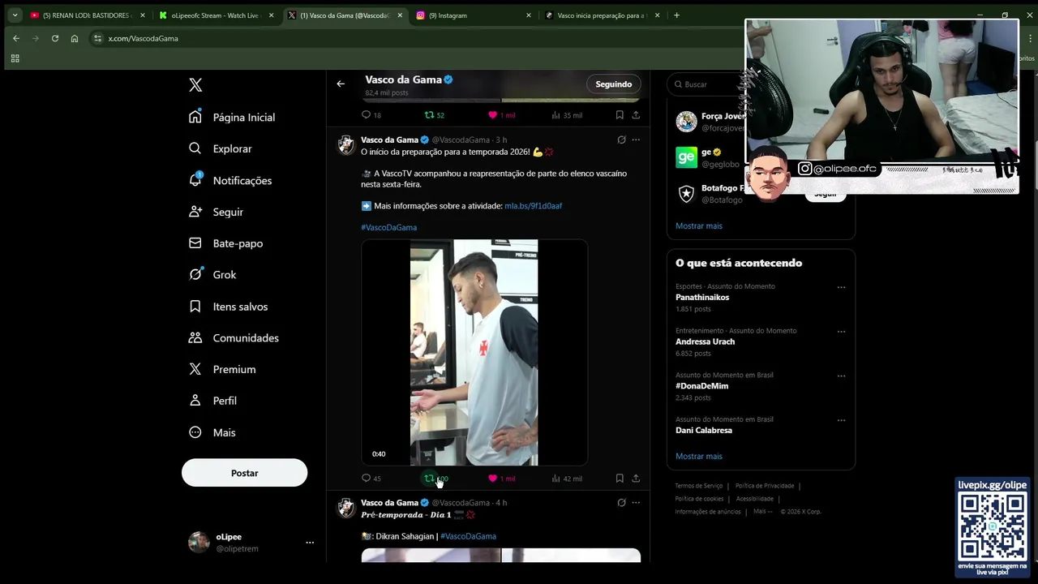Open the Explorar page
Image resolution: width=1038 pixels, height=584 pixels.
point(221,149)
